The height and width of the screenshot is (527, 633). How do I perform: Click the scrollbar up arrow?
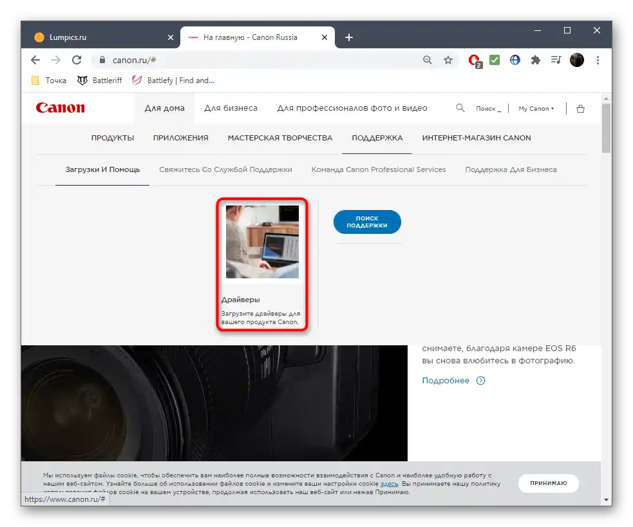606,98
